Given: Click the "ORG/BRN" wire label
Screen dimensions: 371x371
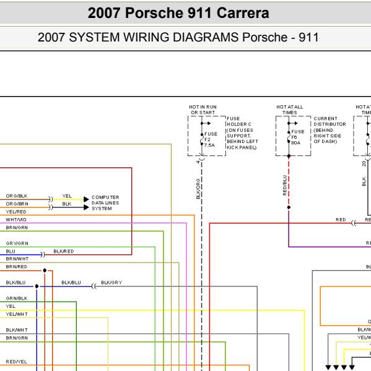Looking at the screenshot, I should [17, 204].
